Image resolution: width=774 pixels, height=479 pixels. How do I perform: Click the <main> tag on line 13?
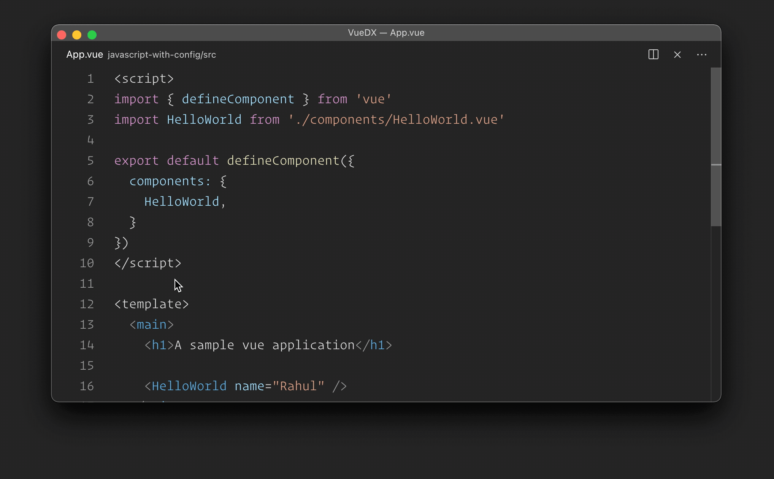click(x=151, y=325)
